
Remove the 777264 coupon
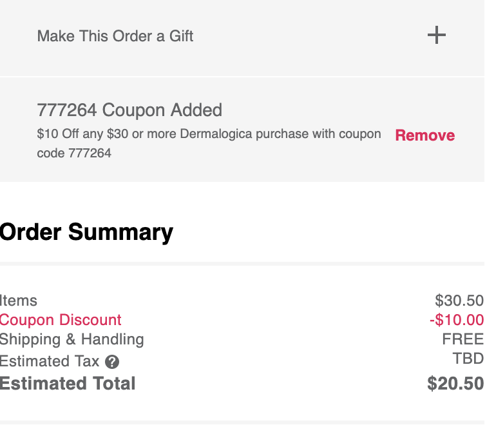pyautogui.click(x=425, y=135)
